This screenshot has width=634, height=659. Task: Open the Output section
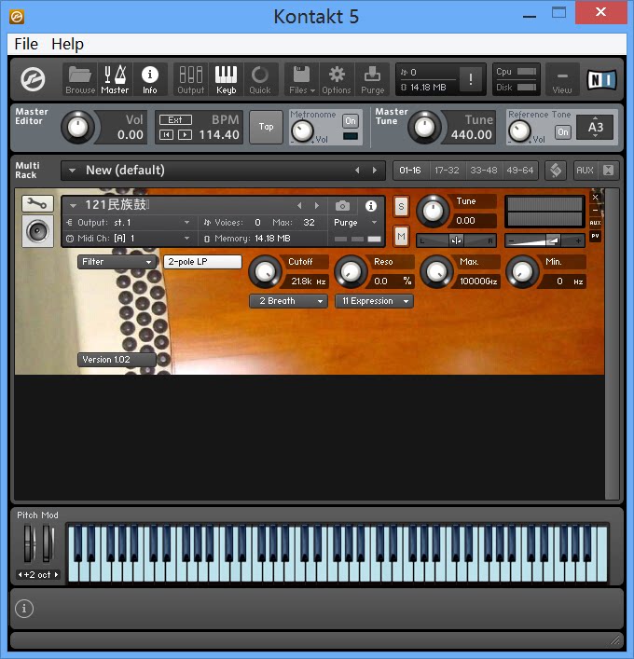pyautogui.click(x=191, y=79)
